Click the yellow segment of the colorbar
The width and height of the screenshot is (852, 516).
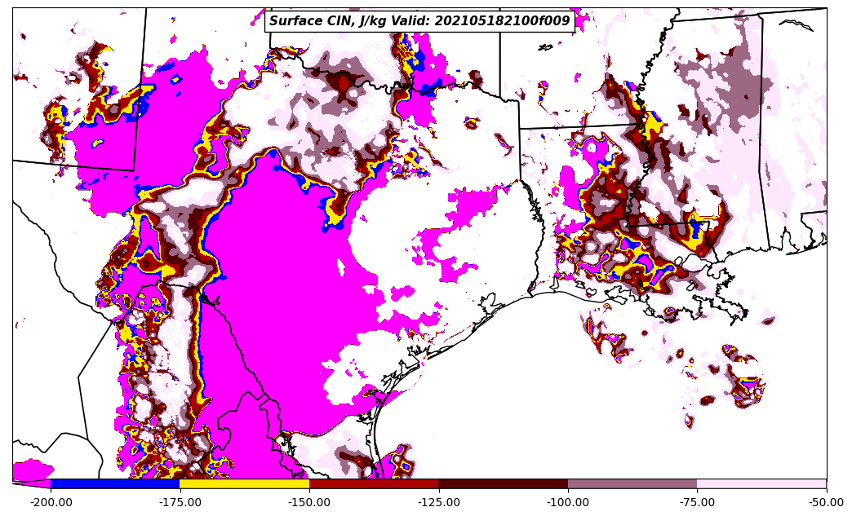(244, 483)
